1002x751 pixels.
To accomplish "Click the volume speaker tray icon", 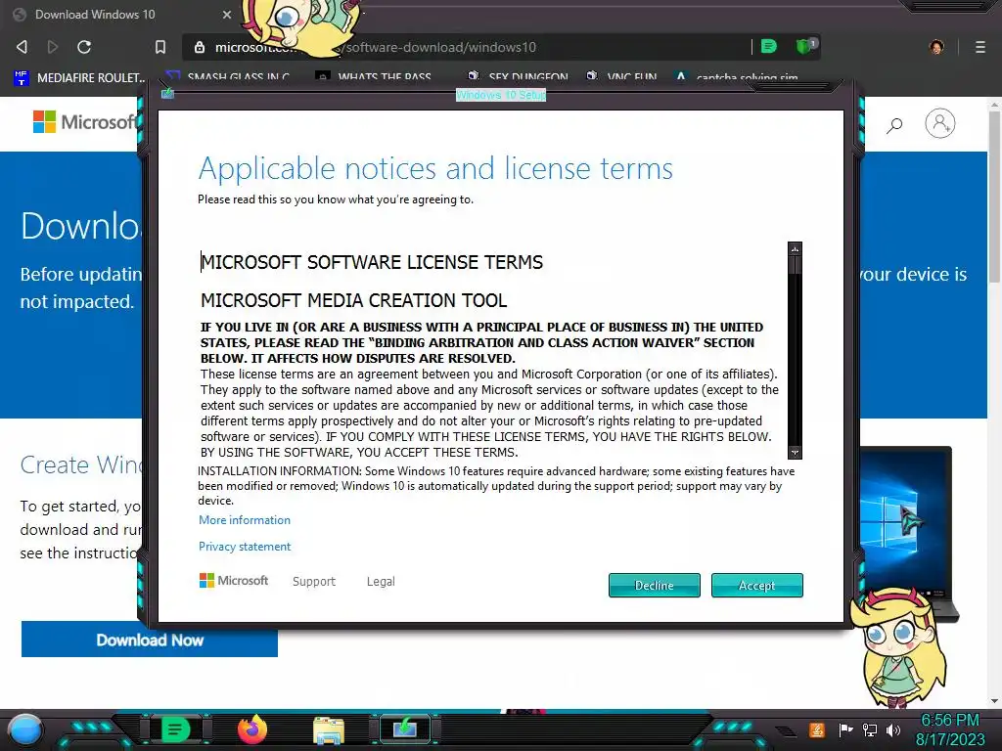I will coord(893,729).
